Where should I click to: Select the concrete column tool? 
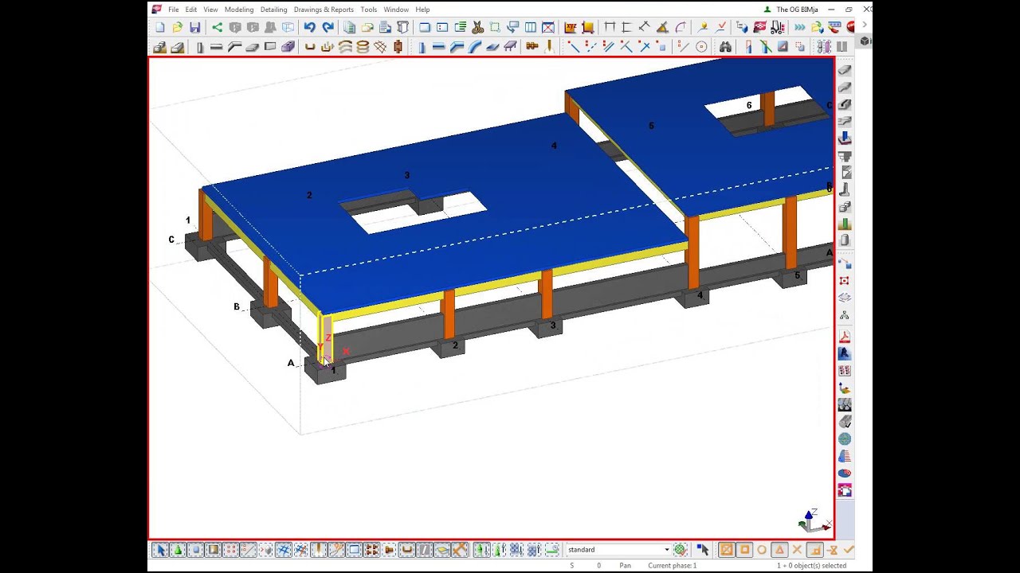click(x=200, y=47)
